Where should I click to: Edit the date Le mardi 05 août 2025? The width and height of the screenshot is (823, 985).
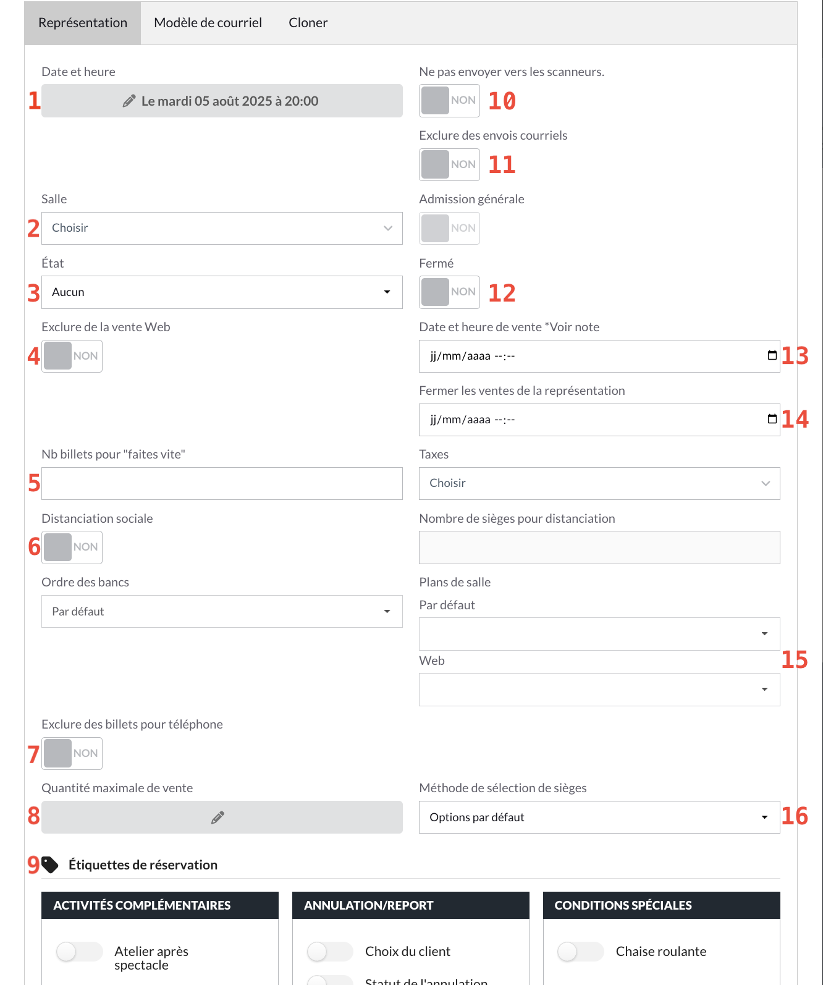pos(230,101)
